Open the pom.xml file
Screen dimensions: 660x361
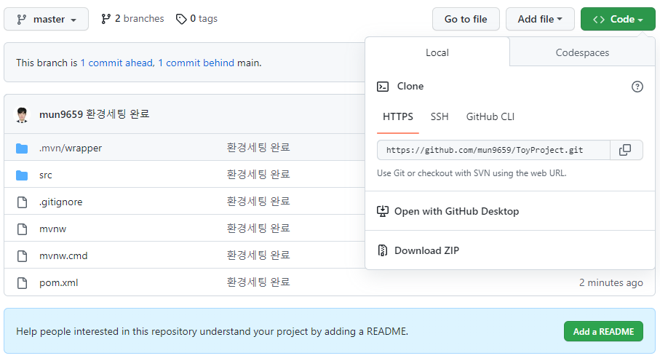point(59,283)
